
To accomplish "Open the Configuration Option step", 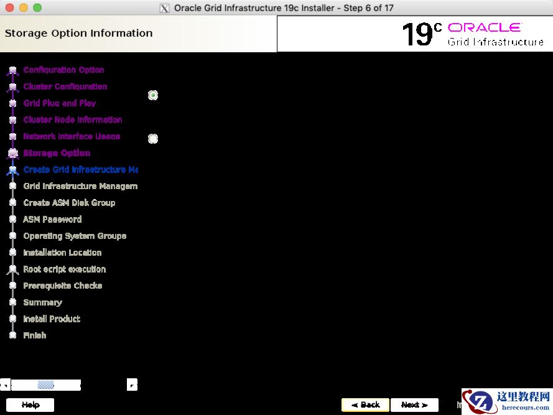I will click(63, 70).
